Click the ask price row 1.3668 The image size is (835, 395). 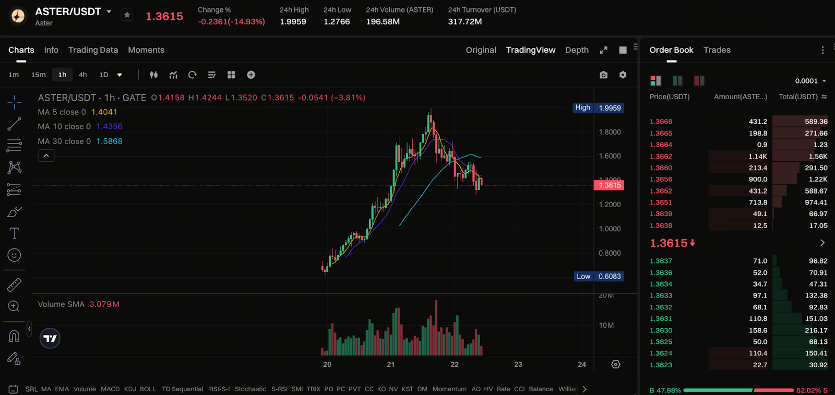738,122
